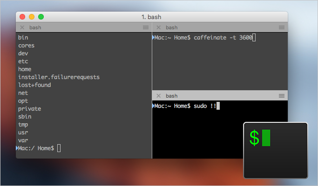Click the blue prompt mark beside caffeinate command
Image resolution: width=318 pixels, height=186 pixels.
tap(153, 38)
